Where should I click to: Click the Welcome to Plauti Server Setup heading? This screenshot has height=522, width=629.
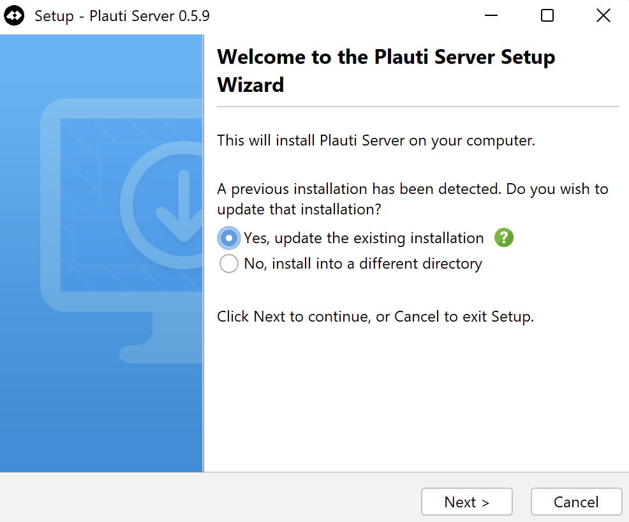(x=386, y=71)
